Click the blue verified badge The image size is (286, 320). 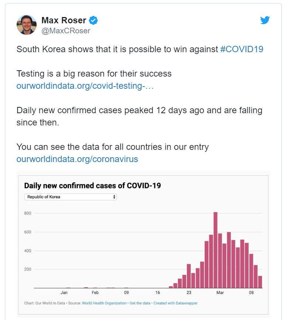(x=94, y=21)
